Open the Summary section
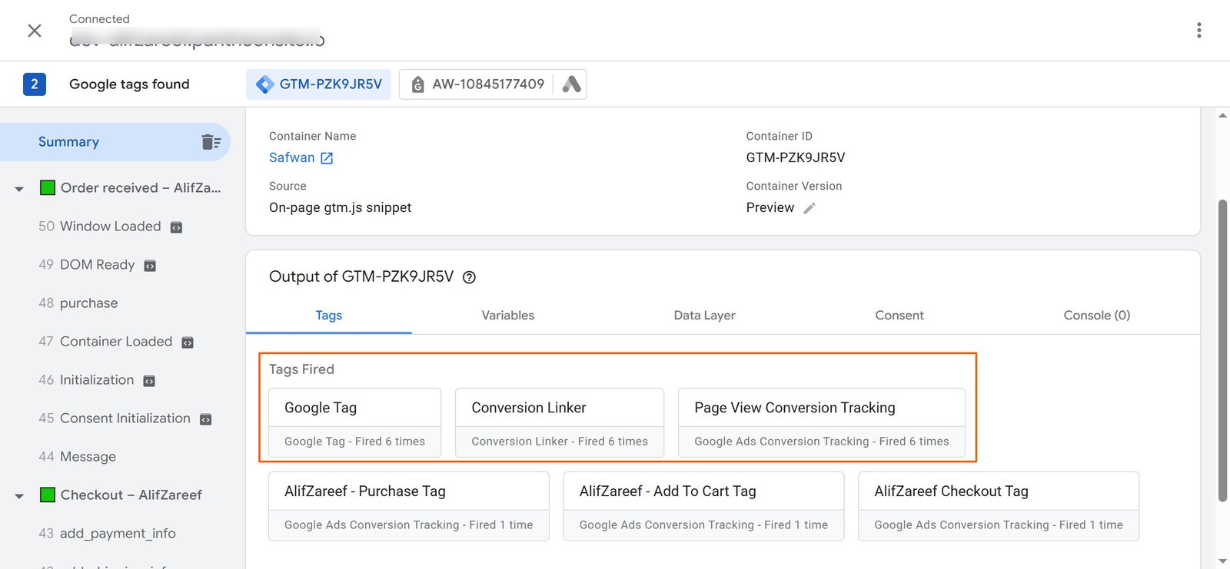The width and height of the screenshot is (1230, 569). (115, 142)
